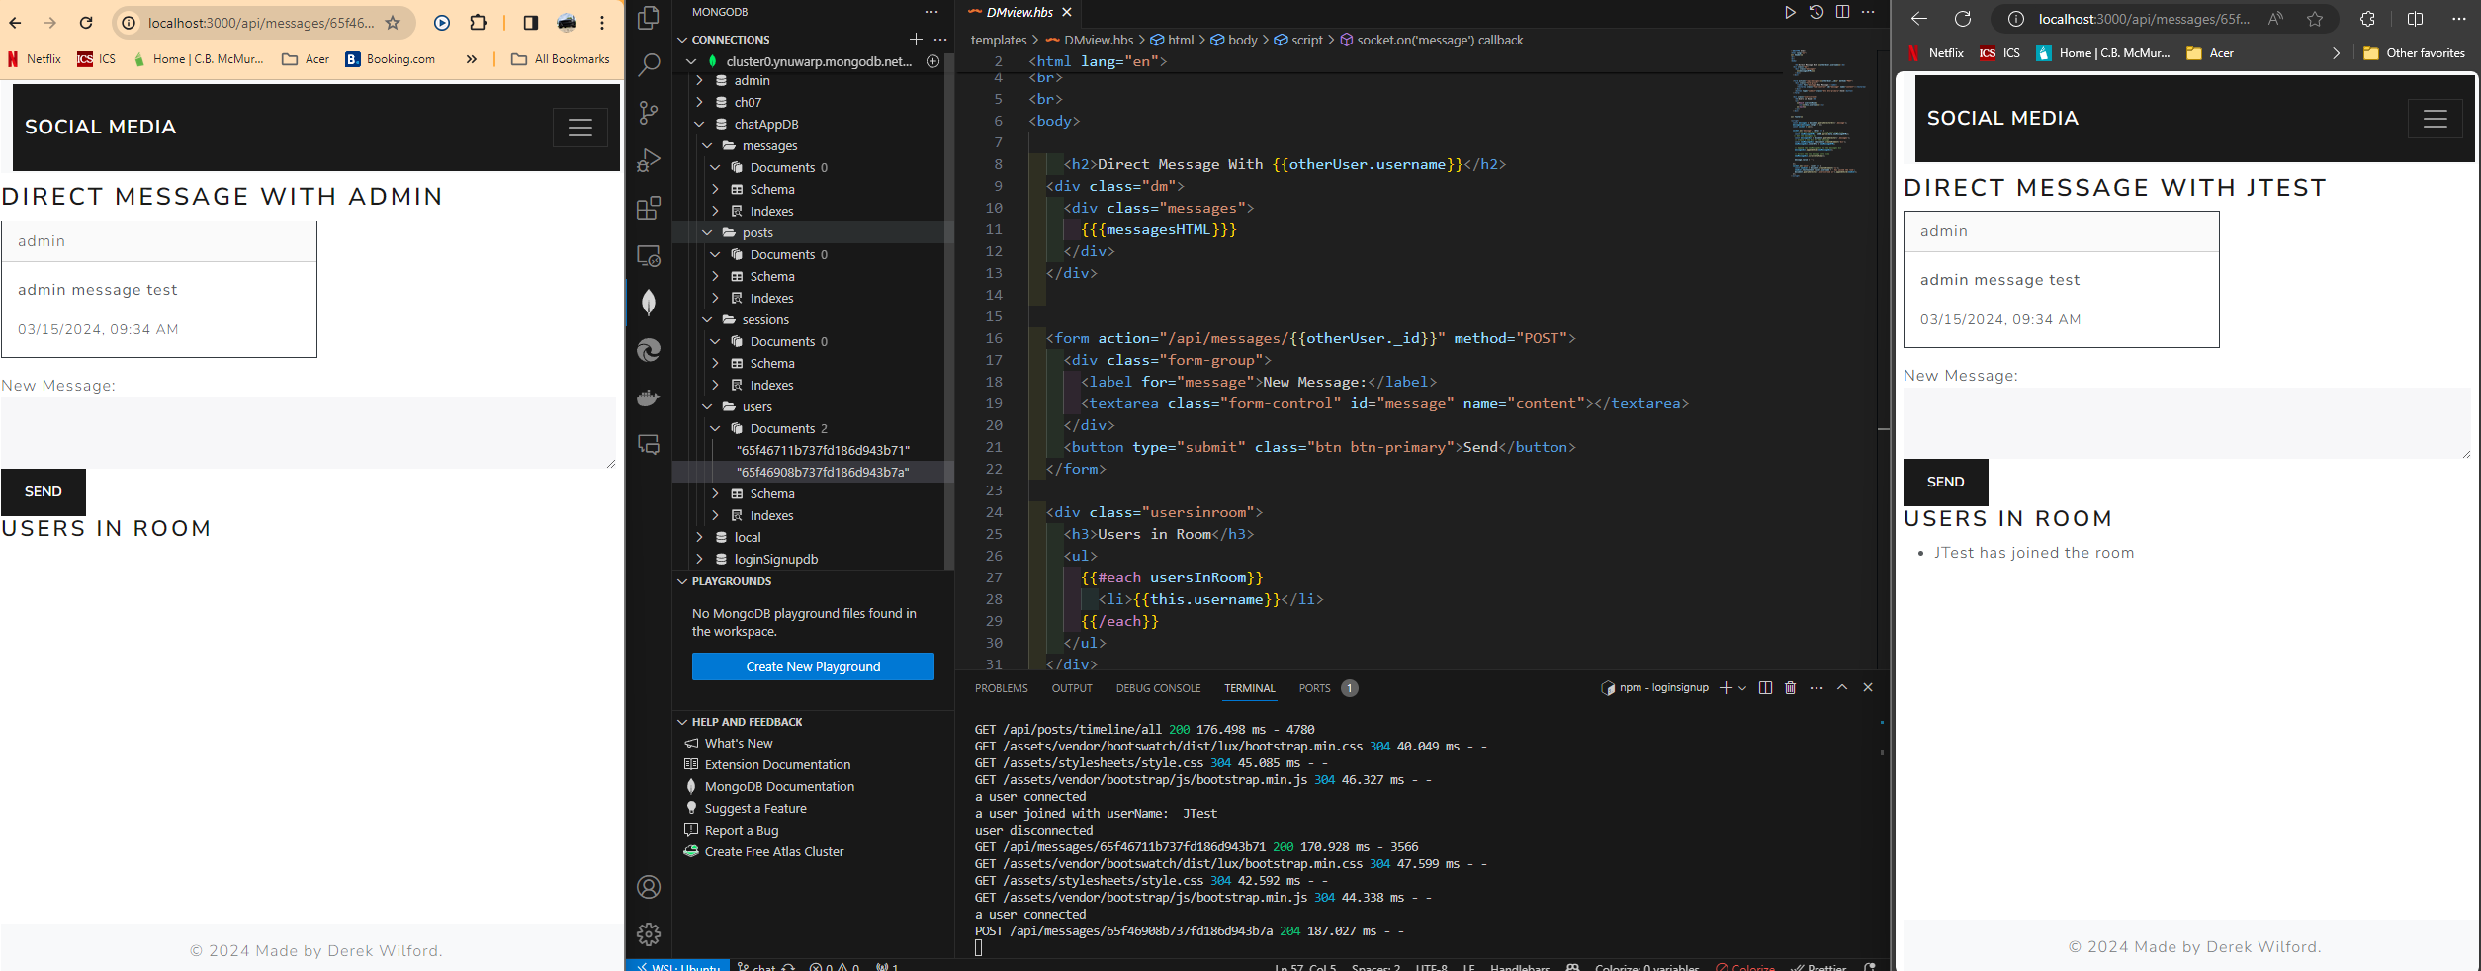Image resolution: width=2481 pixels, height=971 pixels.
Task: Open the Manage gear in VS Code
Action: [x=649, y=934]
